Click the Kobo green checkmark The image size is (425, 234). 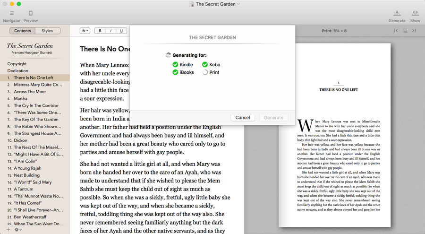[x=205, y=65]
